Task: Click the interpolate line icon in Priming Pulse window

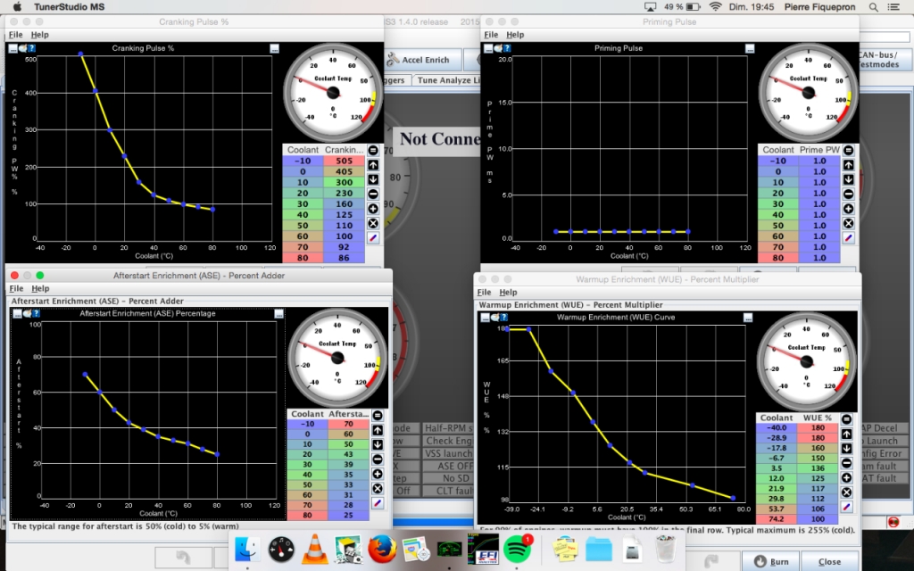Action: click(x=849, y=237)
